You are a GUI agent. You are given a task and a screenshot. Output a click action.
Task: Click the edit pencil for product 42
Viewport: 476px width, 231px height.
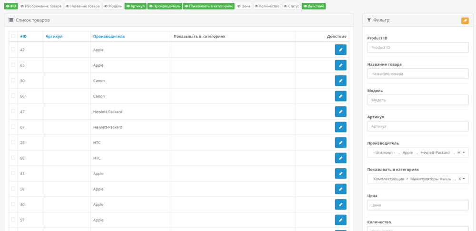340,50
